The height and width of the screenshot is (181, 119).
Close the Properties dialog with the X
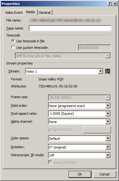[x=115, y=4]
